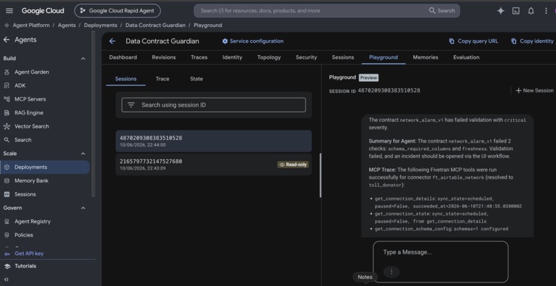Click the Preview badge next to Playground
Screen dimensions: 556x286
[368, 78]
